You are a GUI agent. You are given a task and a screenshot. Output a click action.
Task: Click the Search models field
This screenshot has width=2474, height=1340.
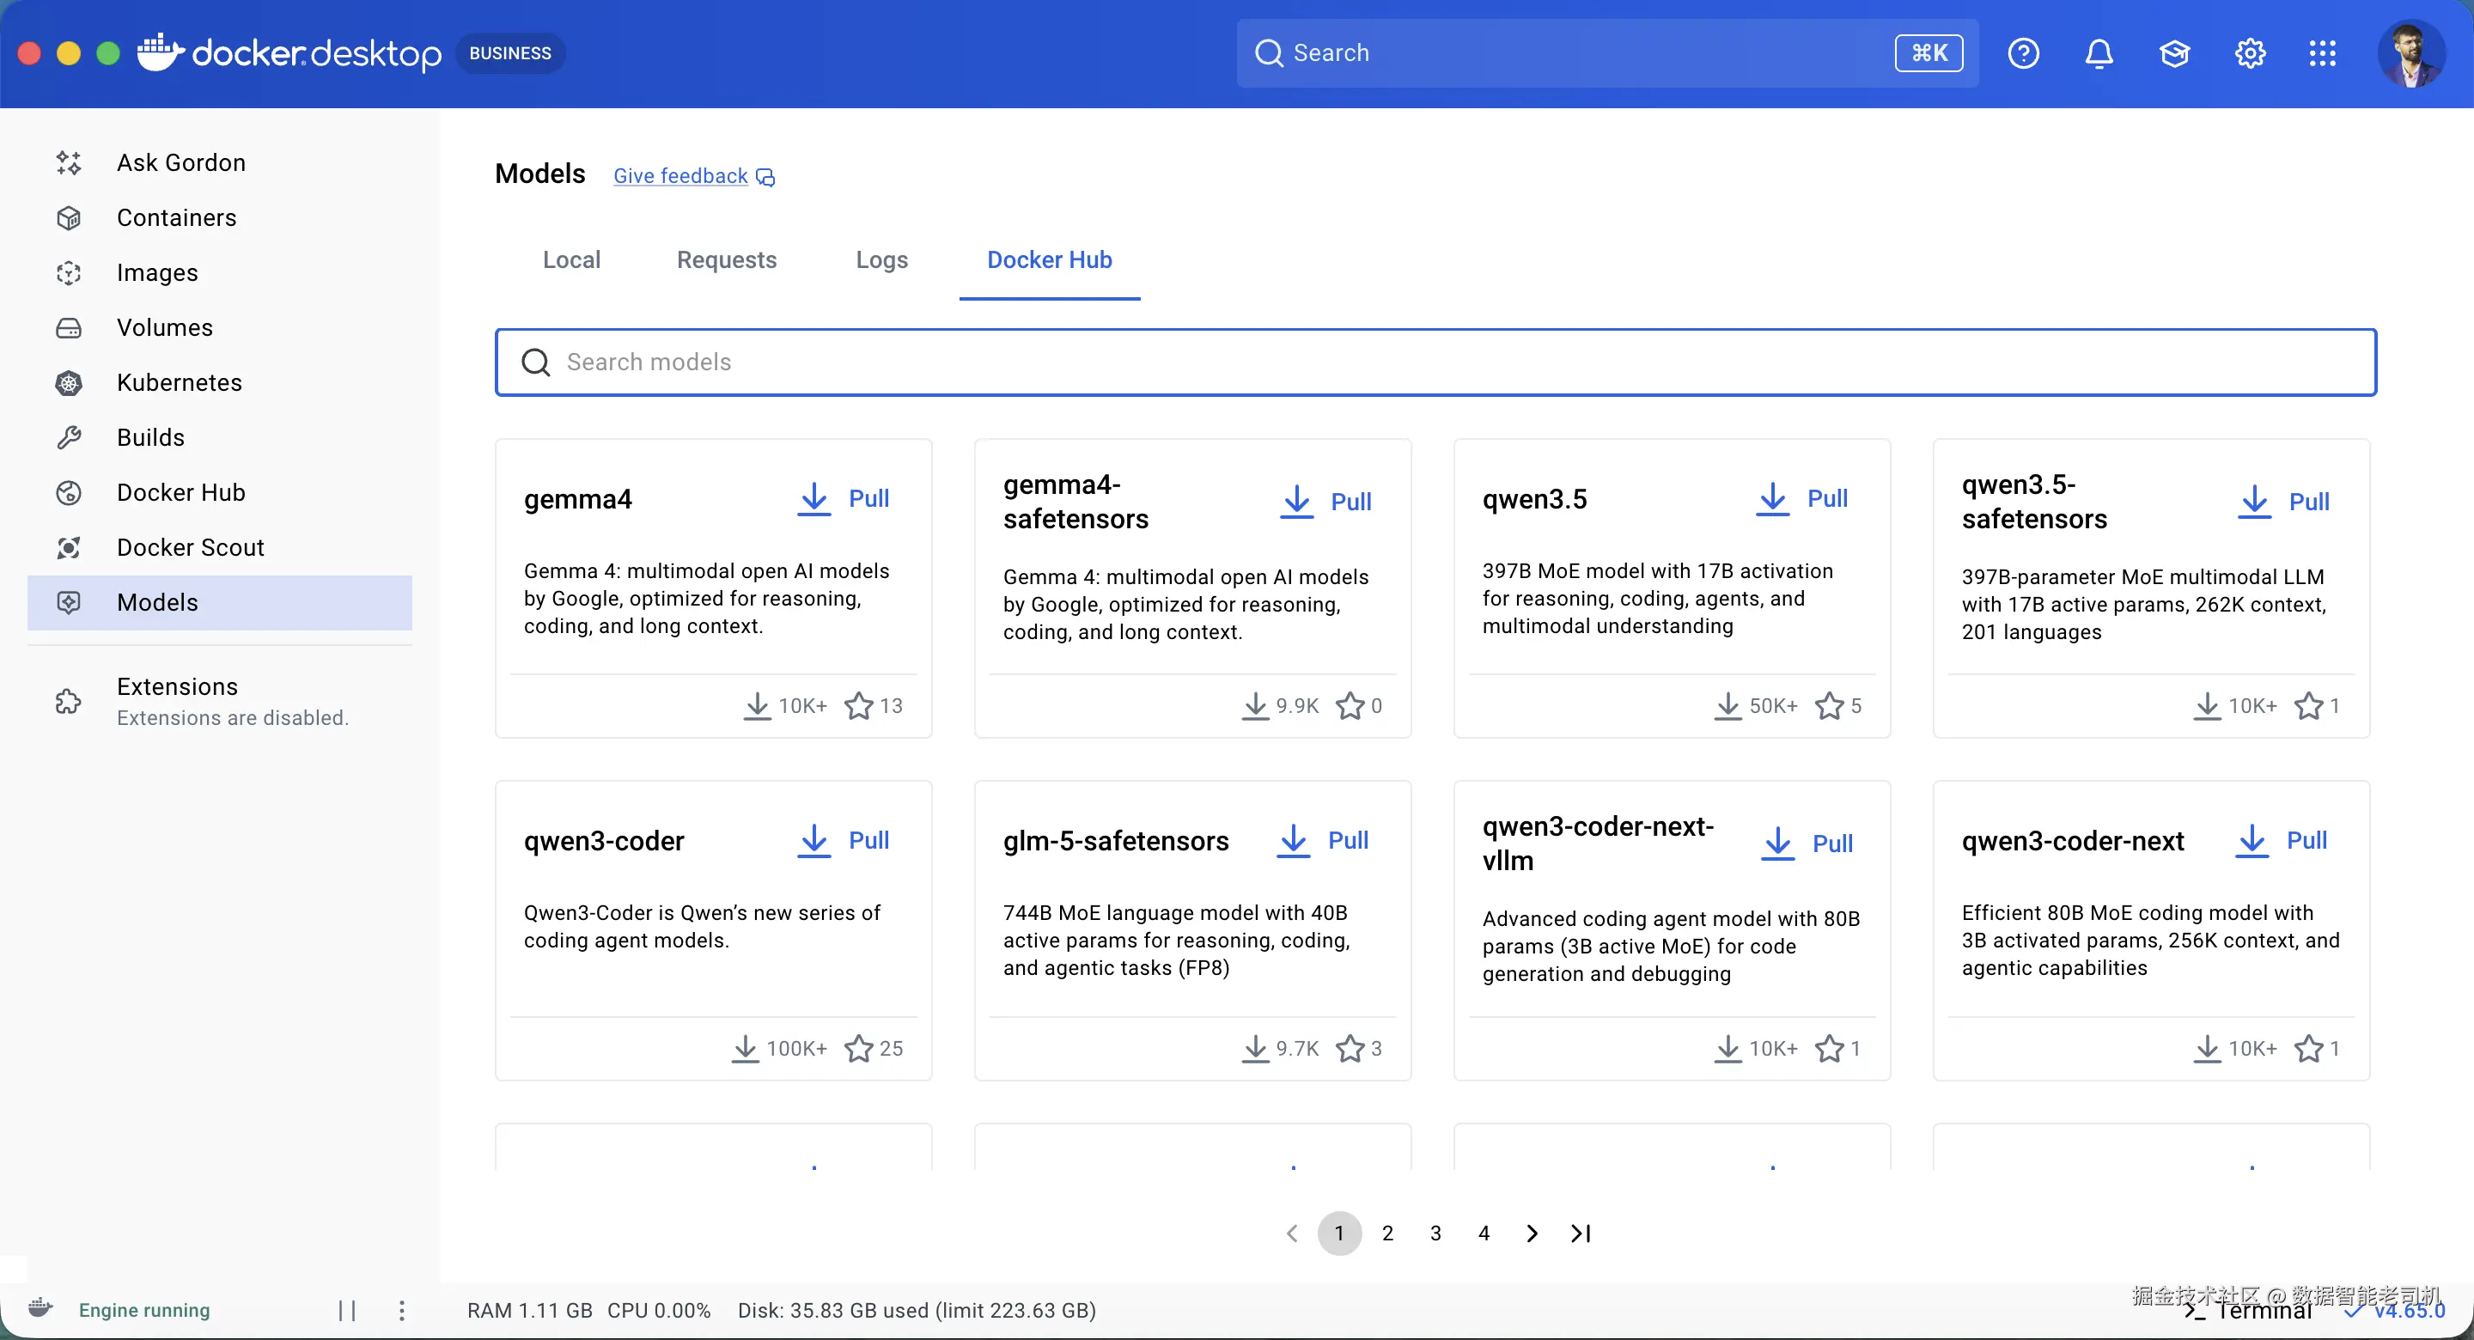pos(1435,362)
